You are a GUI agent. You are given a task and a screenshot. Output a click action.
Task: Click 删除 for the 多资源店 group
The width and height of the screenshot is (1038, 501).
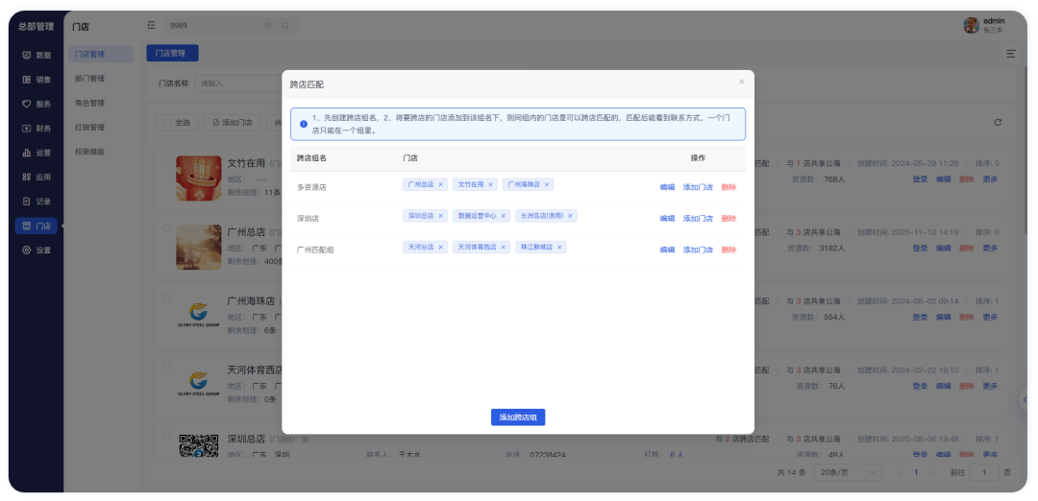pyautogui.click(x=729, y=187)
